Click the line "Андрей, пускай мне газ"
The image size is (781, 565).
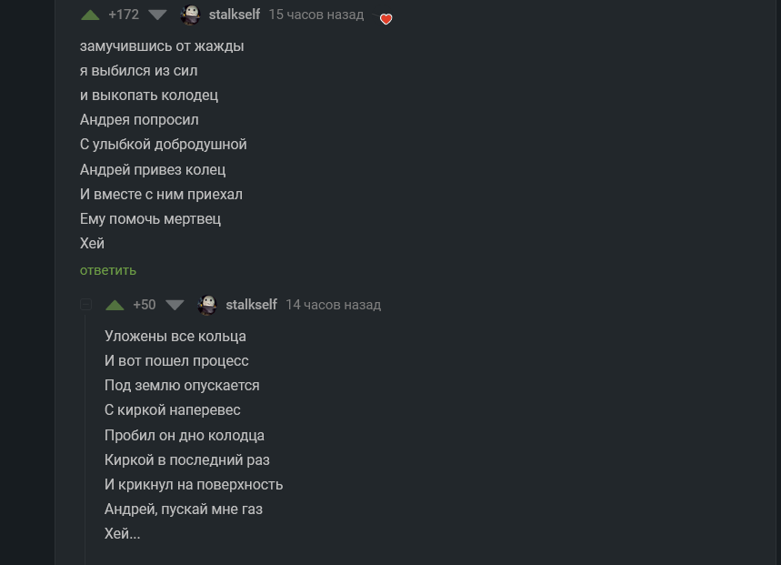click(184, 510)
